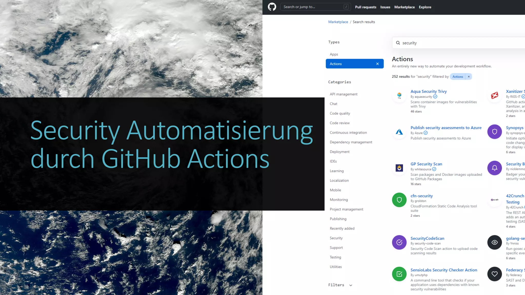This screenshot has height=295, width=525.
Task: Open the 42Crunch logo icon
Action: pyautogui.click(x=494, y=200)
